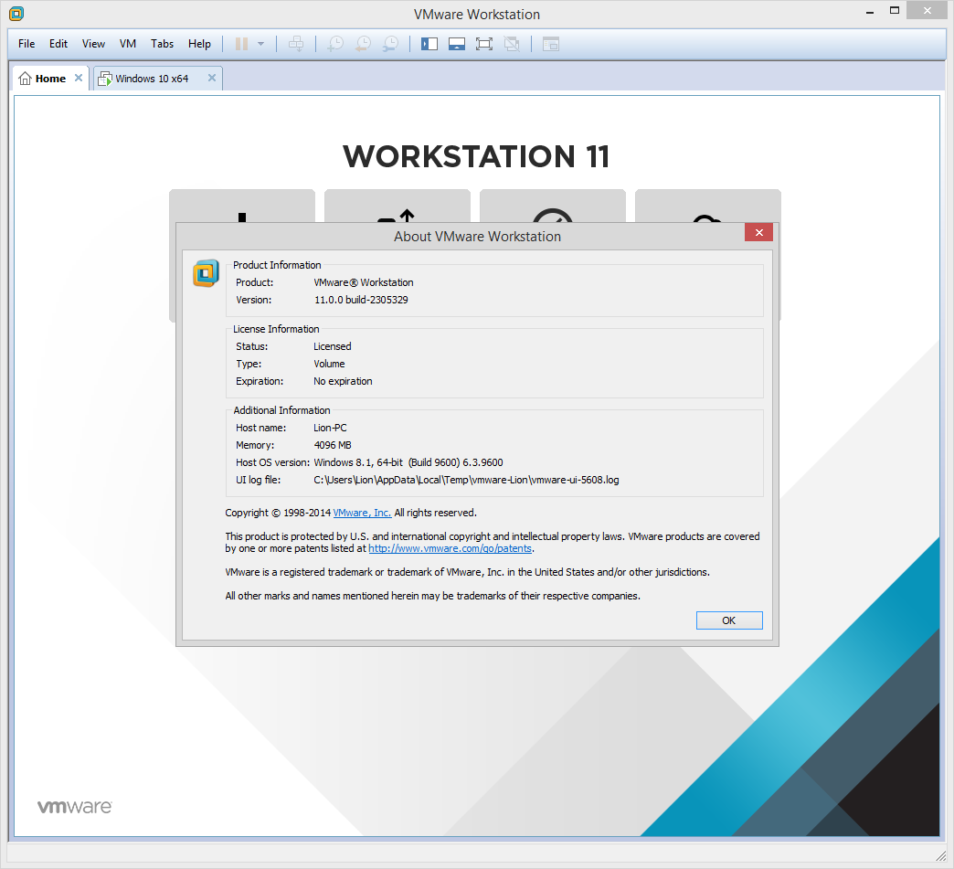
Task: Click the VMware Workstation title bar app icon
Action: pyautogui.click(x=16, y=14)
